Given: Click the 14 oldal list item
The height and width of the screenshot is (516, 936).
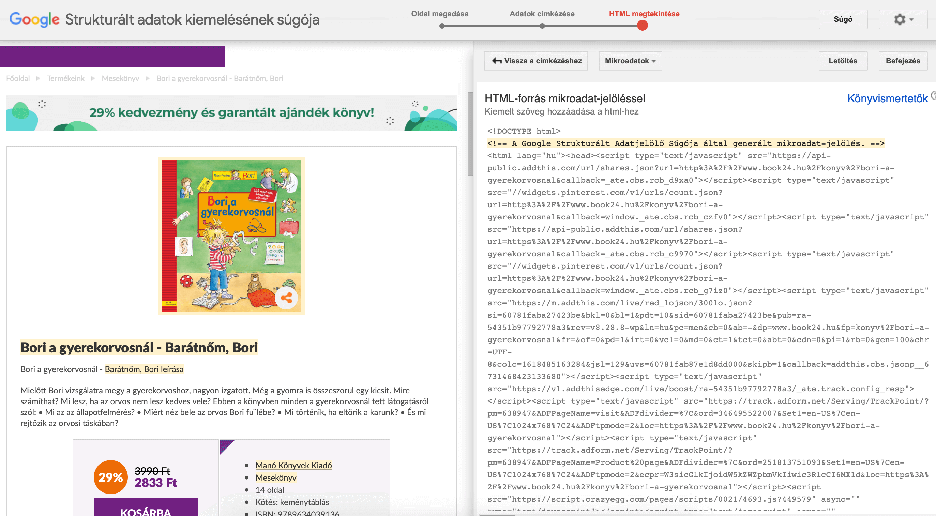Looking at the screenshot, I should tap(270, 490).
